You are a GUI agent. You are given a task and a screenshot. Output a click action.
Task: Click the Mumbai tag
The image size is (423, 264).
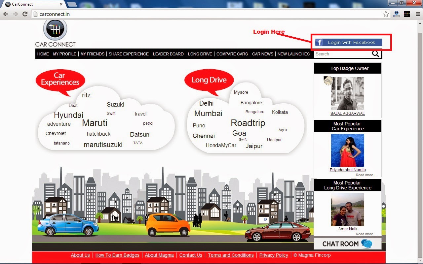pos(208,114)
